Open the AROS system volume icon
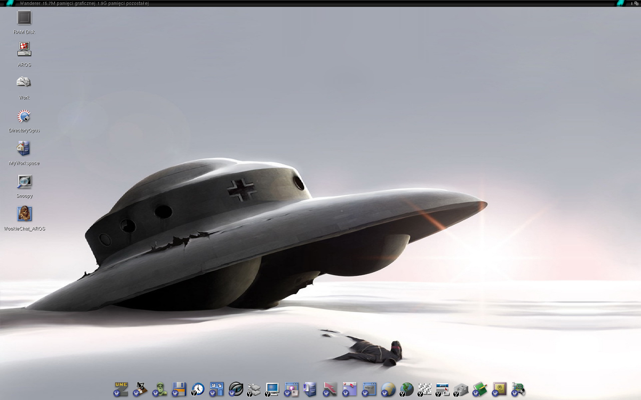 (x=24, y=49)
